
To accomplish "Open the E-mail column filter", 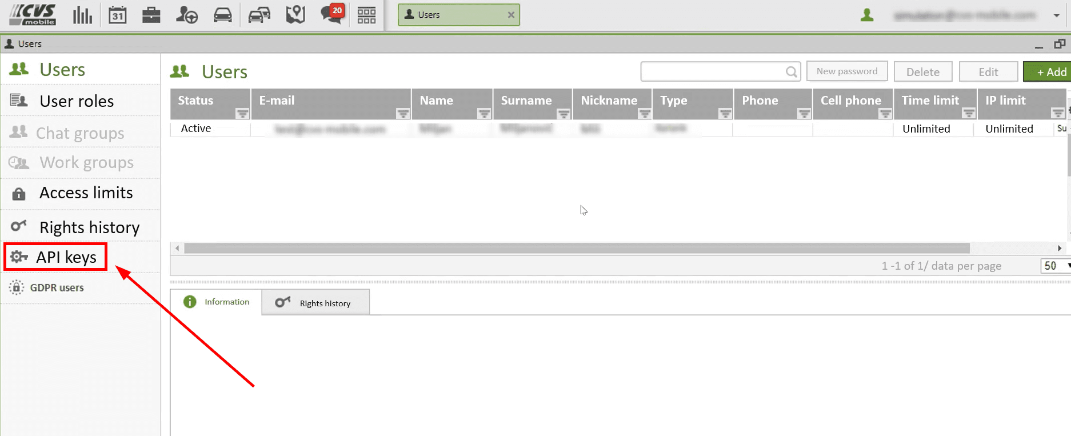I will tap(403, 114).
